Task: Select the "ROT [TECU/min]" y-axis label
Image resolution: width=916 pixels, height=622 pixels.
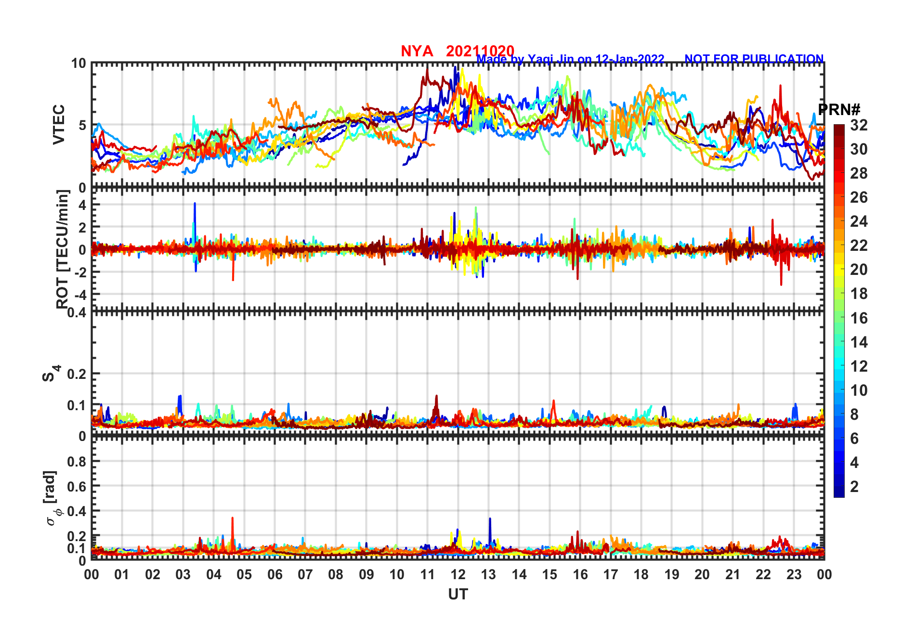Action: (x=62, y=249)
